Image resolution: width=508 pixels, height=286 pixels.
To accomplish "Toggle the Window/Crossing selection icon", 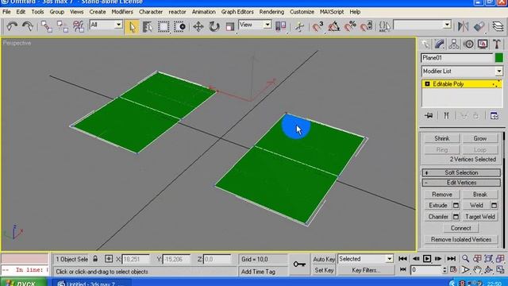I will [179, 26].
